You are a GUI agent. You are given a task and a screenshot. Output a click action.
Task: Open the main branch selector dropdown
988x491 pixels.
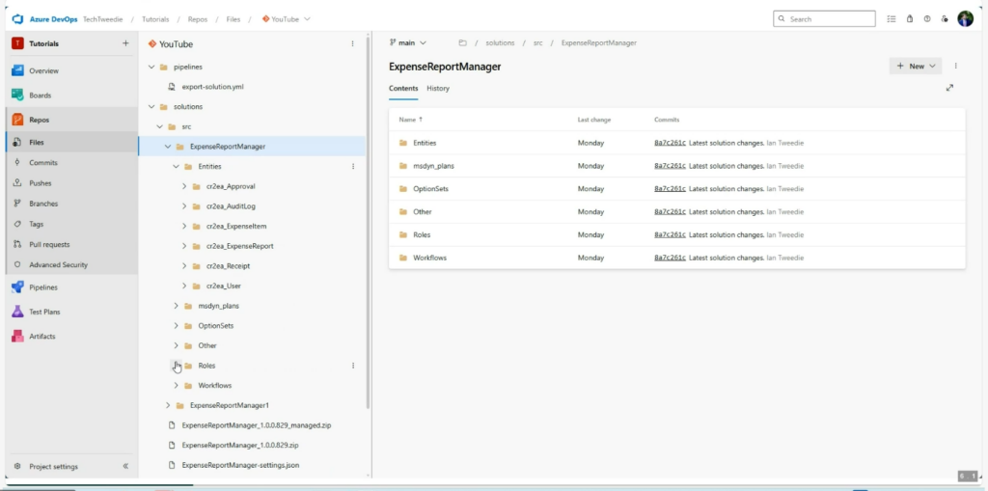408,42
